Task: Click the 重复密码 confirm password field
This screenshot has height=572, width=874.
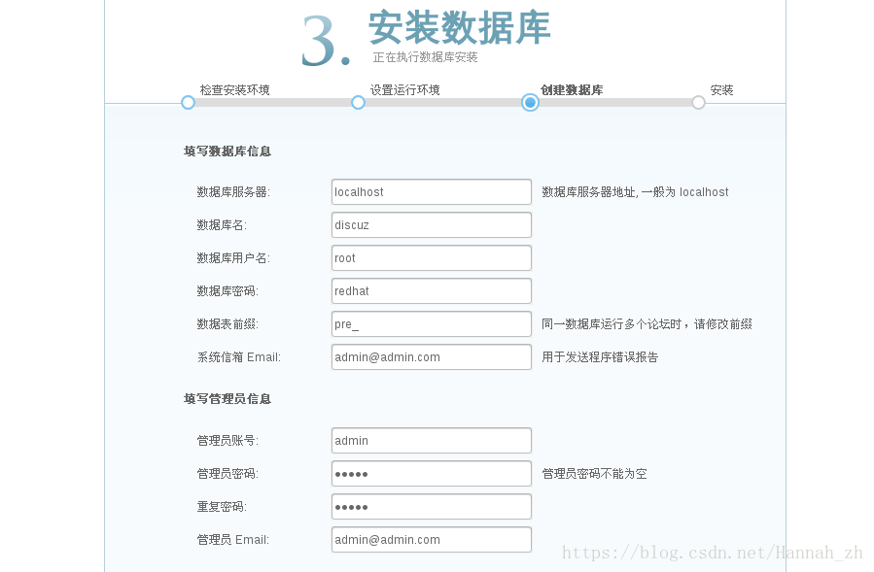Action: tap(432, 507)
